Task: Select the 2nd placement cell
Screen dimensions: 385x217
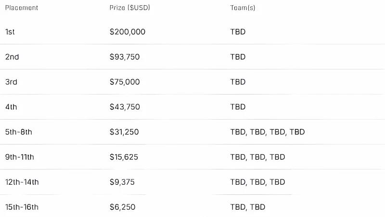Action: click(12, 57)
